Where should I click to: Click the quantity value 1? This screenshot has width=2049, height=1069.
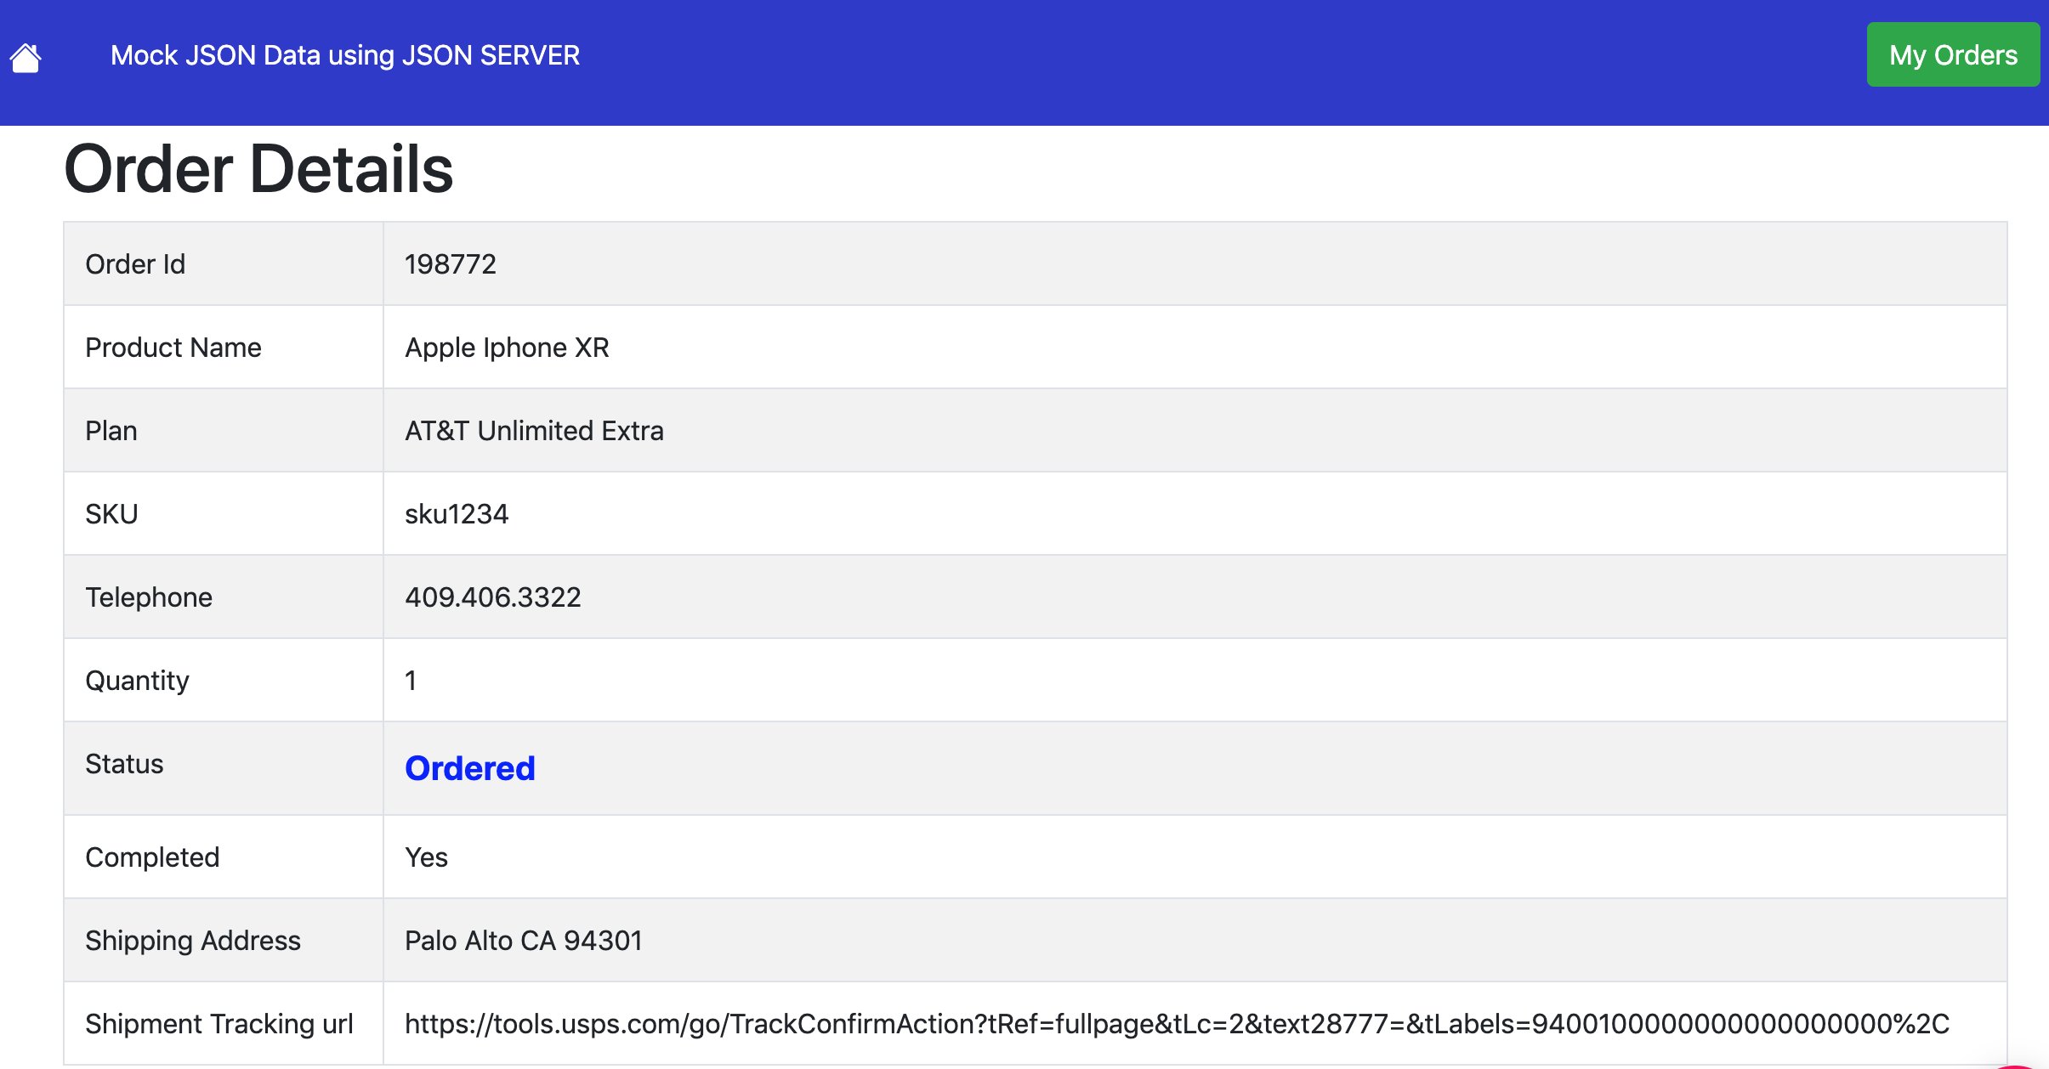[x=411, y=681]
